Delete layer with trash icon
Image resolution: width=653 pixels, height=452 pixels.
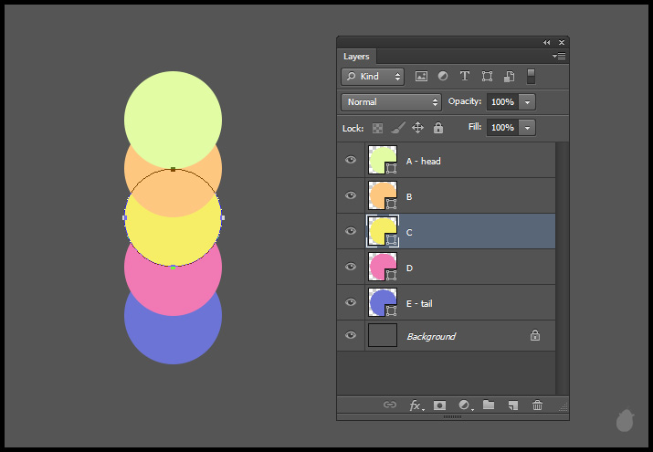point(538,405)
